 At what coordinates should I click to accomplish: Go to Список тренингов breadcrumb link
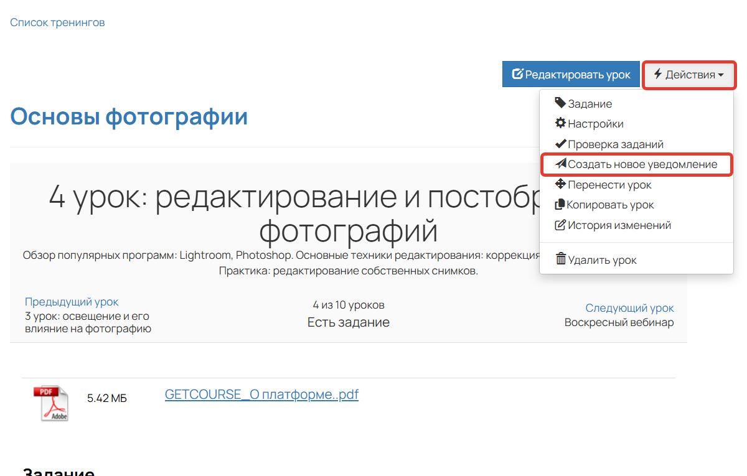(57, 22)
